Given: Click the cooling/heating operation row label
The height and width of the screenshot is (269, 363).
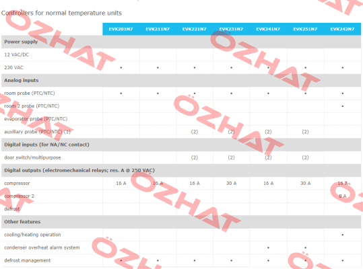Looking at the screenshot, I should [x=32, y=235].
